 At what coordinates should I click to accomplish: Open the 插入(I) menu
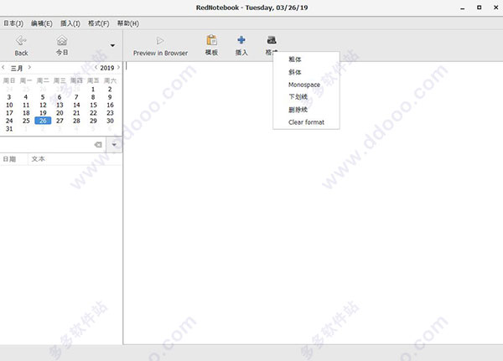[70, 23]
